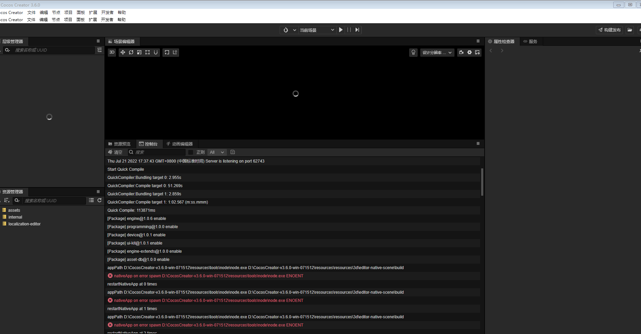
Task: Collapse all asset folders
Action: pos(91,200)
